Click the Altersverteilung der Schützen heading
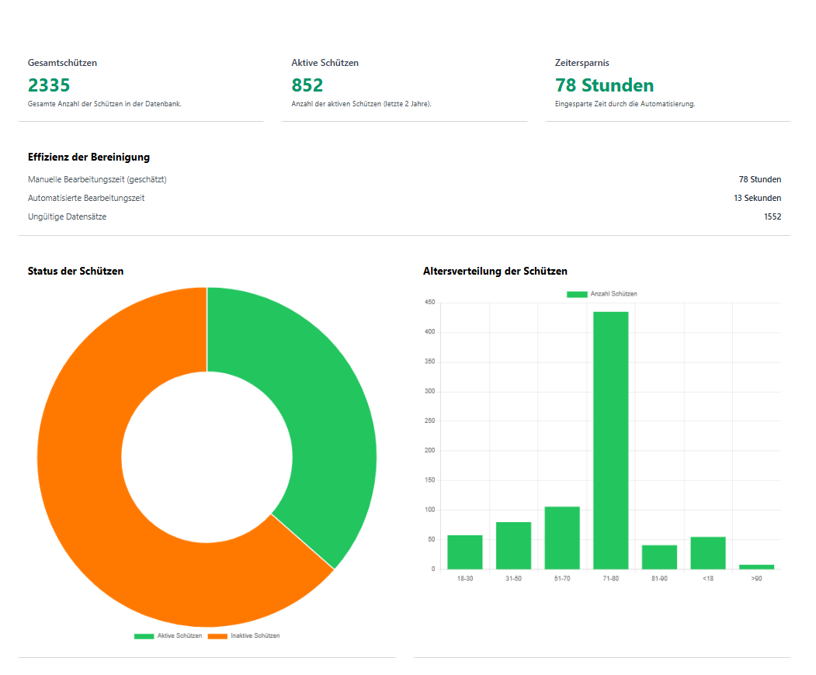 coord(495,271)
